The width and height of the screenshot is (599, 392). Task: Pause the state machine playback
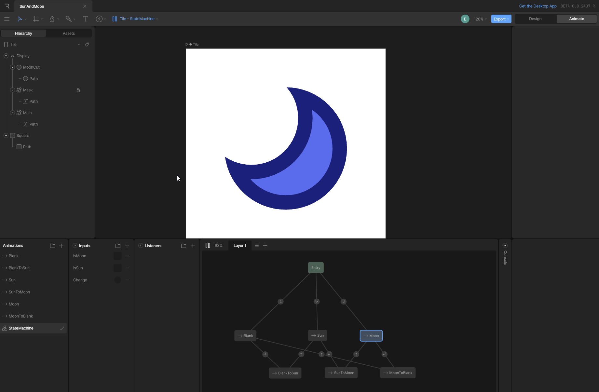point(208,245)
